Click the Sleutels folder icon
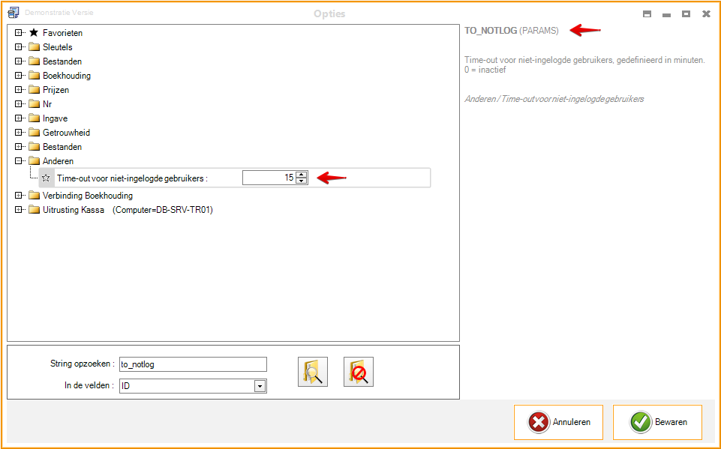The image size is (721, 449). tap(34, 47)
